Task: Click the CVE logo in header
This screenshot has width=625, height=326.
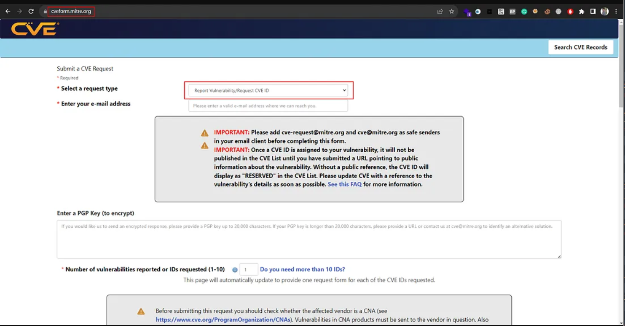Action: pyautogui.click(x=35, y=29)
